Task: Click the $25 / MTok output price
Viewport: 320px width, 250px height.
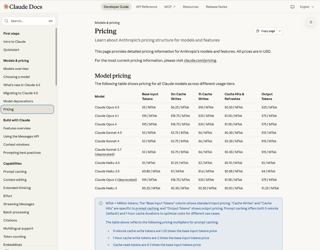Action: point(269,107)
